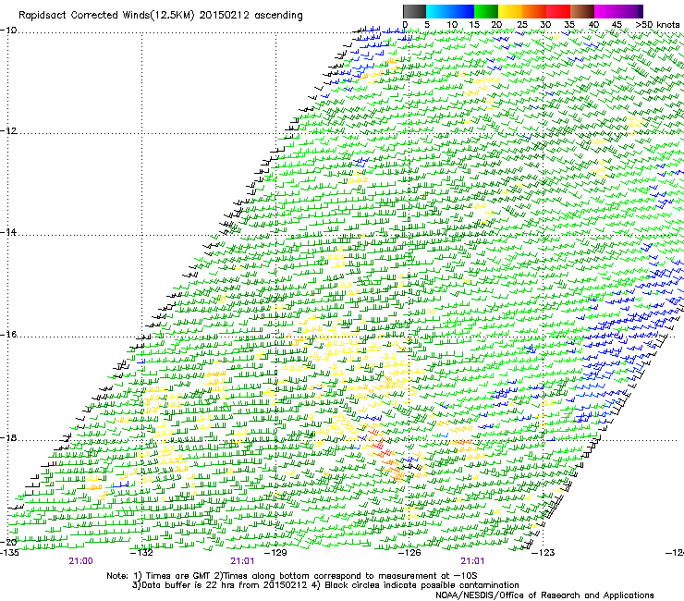This screenshot has width=684, height=601.
Task: Click the legend label '10'
Action: 452,25
